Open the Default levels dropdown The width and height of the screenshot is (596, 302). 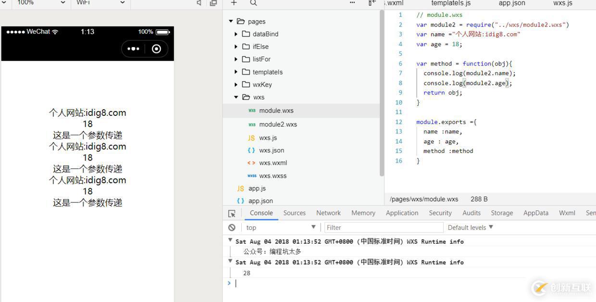pyautogui.click(x=471, y=227)
